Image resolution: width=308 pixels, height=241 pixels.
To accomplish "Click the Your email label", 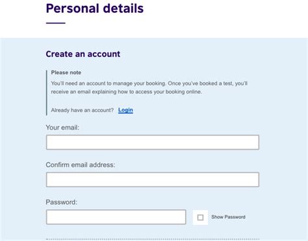I will pos(62,128).
